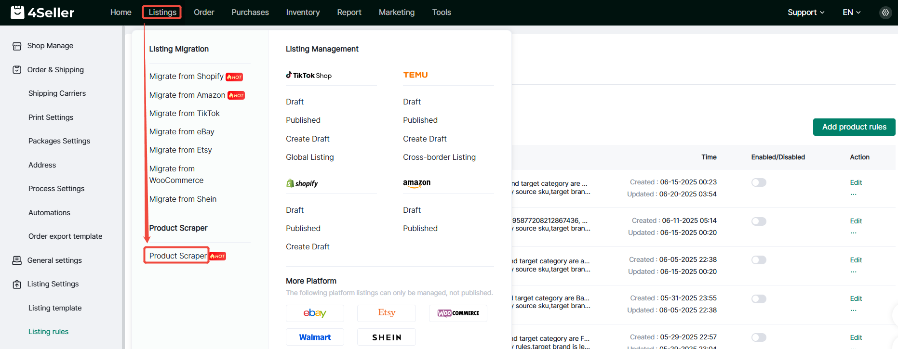Image resolution: width=898 pixels, height=349 pixels.
Task: Open TikTok Shop Create Draft
Action: [x=308, y=139]
